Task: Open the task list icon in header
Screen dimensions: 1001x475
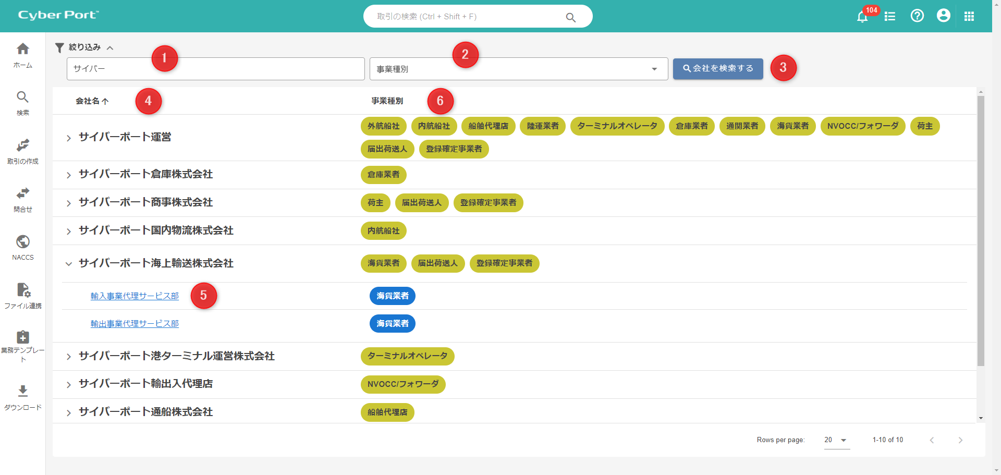Action: click(890, 17)
